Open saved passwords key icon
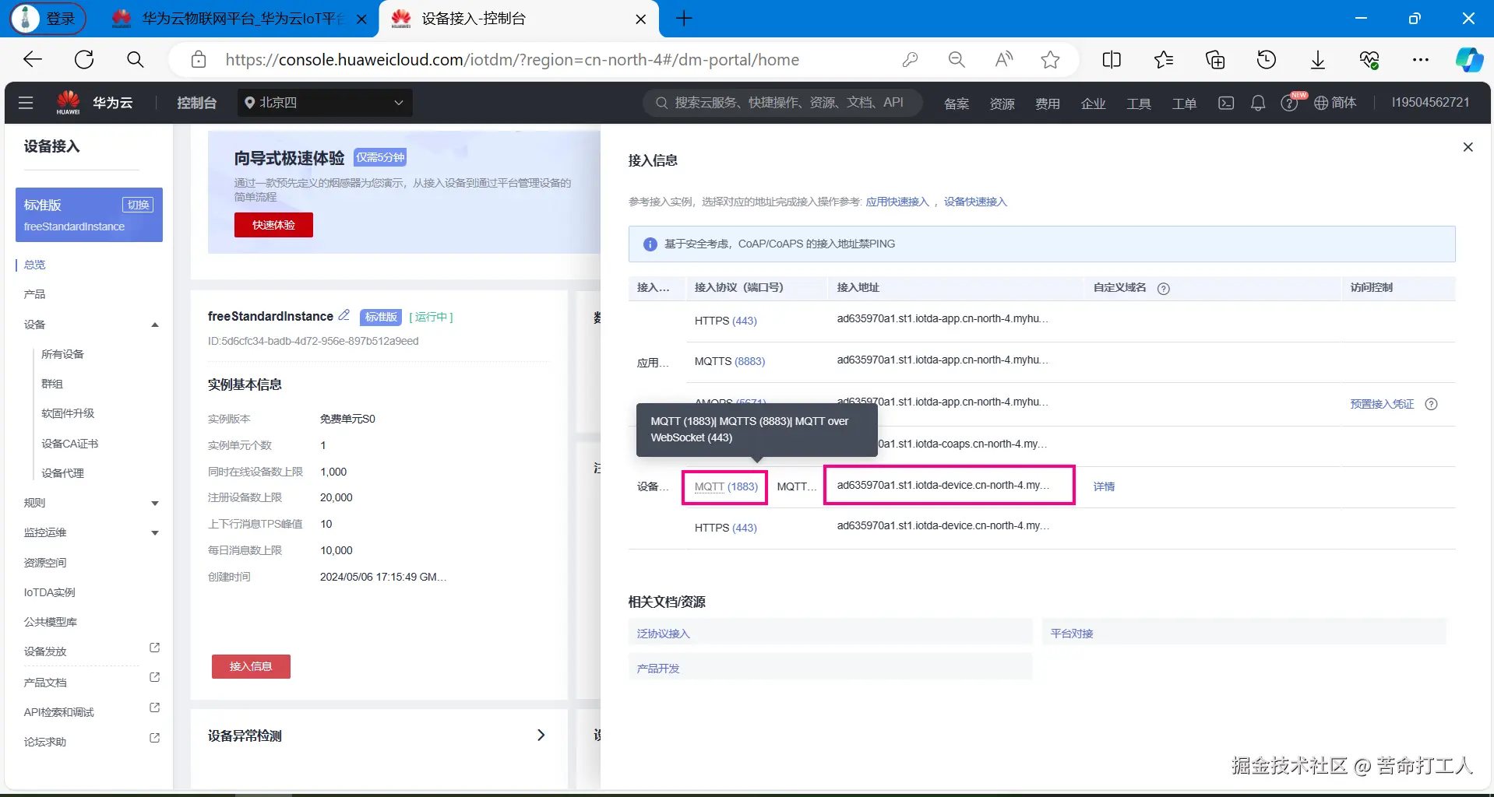1494x797 pixels. click(910, 60)
